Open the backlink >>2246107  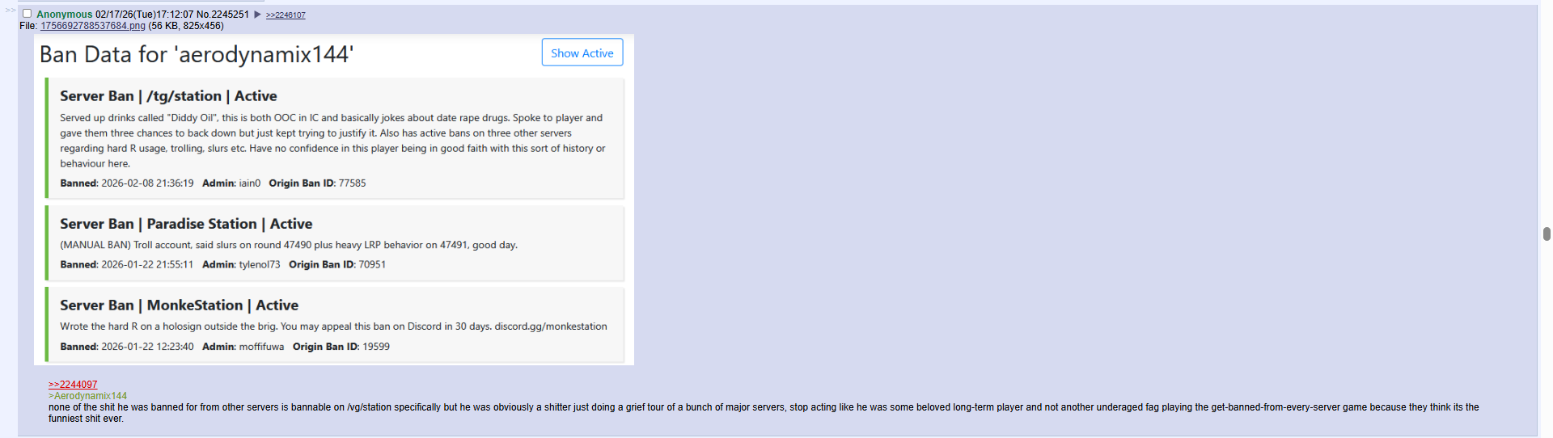coord(286,15)
